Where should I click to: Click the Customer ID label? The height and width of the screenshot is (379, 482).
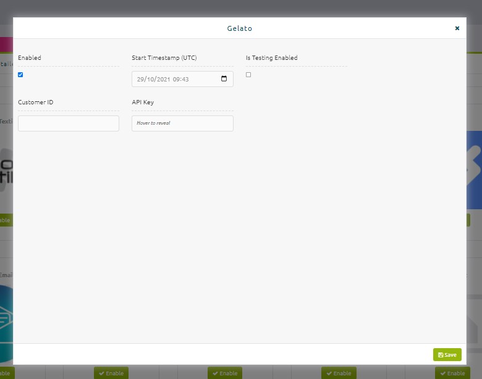[36, 102]
